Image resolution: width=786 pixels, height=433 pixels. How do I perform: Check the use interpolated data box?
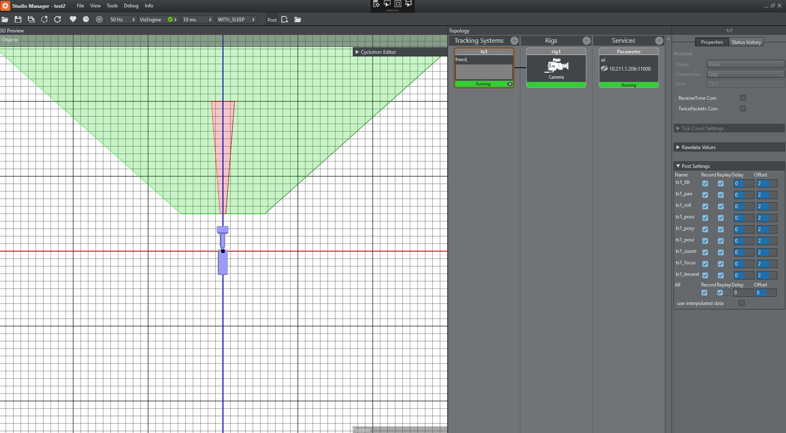click(741, 303)
